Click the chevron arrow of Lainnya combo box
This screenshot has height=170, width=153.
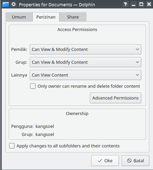pos(137,75)
